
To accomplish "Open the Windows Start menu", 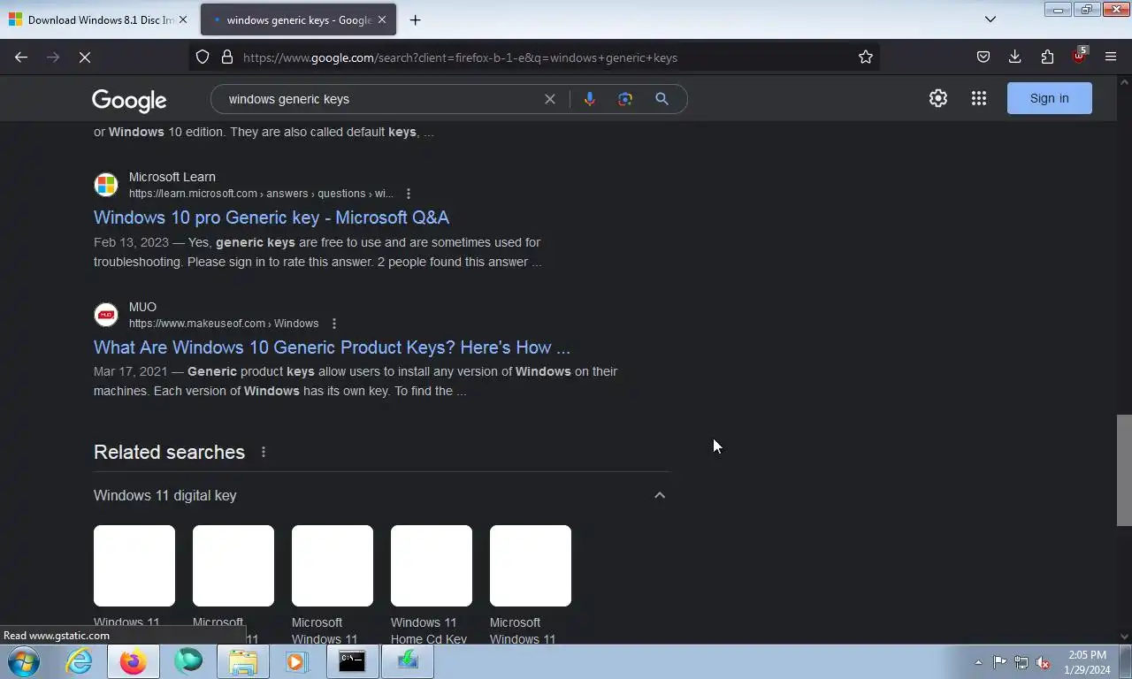I will (24, 661).
